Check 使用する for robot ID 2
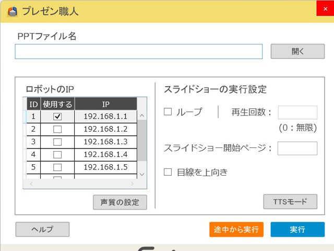Screen dimensions: 334x251 (57, 129)
